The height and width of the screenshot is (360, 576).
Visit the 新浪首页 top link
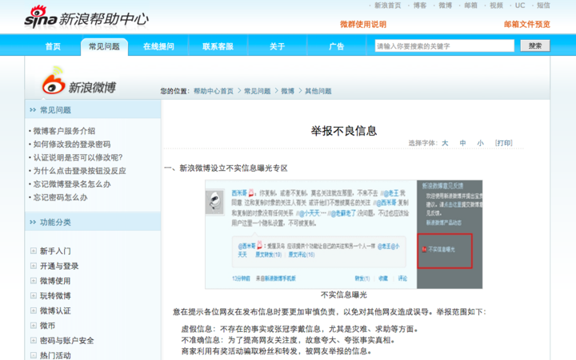click(387, 6)
